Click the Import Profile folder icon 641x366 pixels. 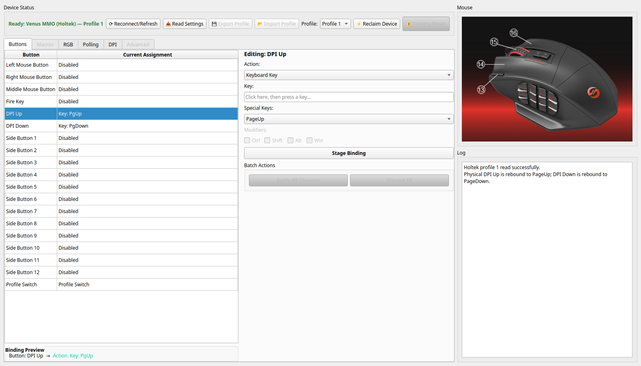pyautogui.click(x=260, y=24)
